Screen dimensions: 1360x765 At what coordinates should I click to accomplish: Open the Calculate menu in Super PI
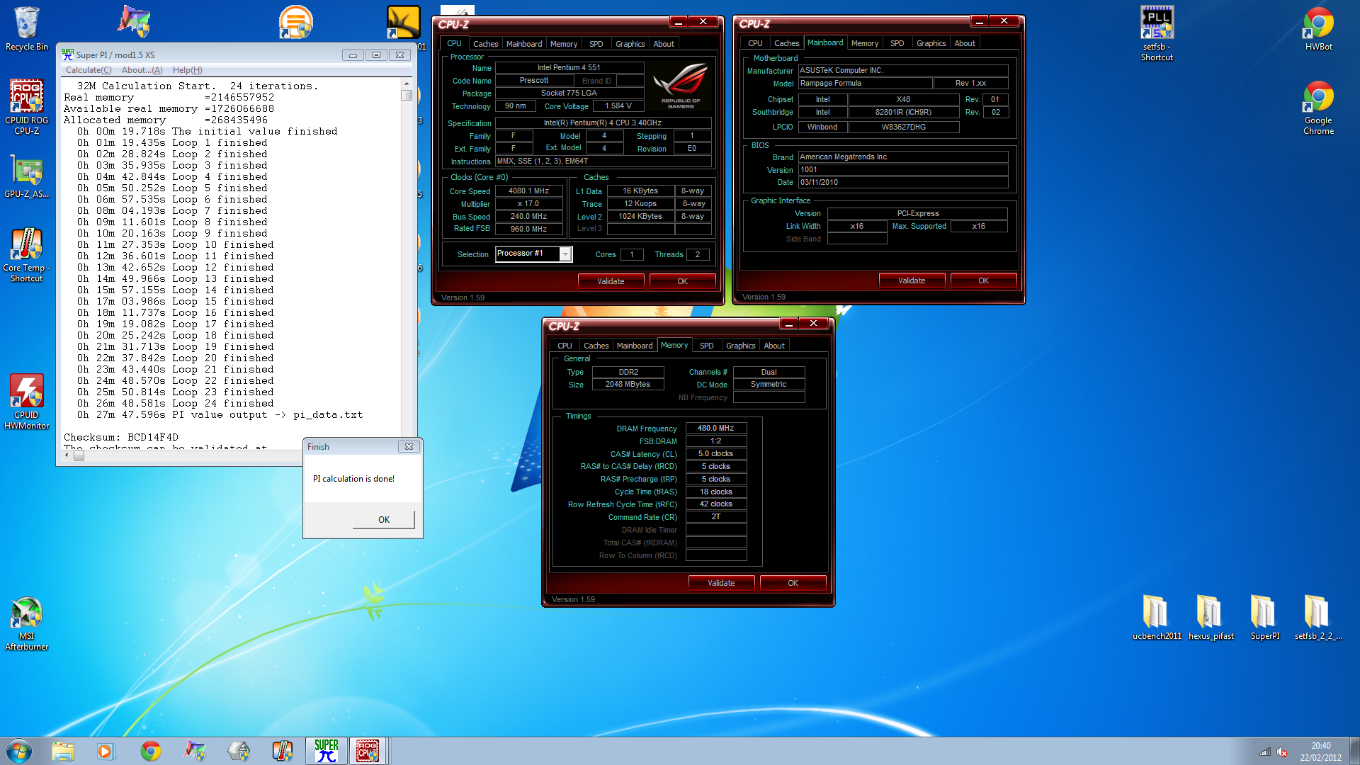89,70
